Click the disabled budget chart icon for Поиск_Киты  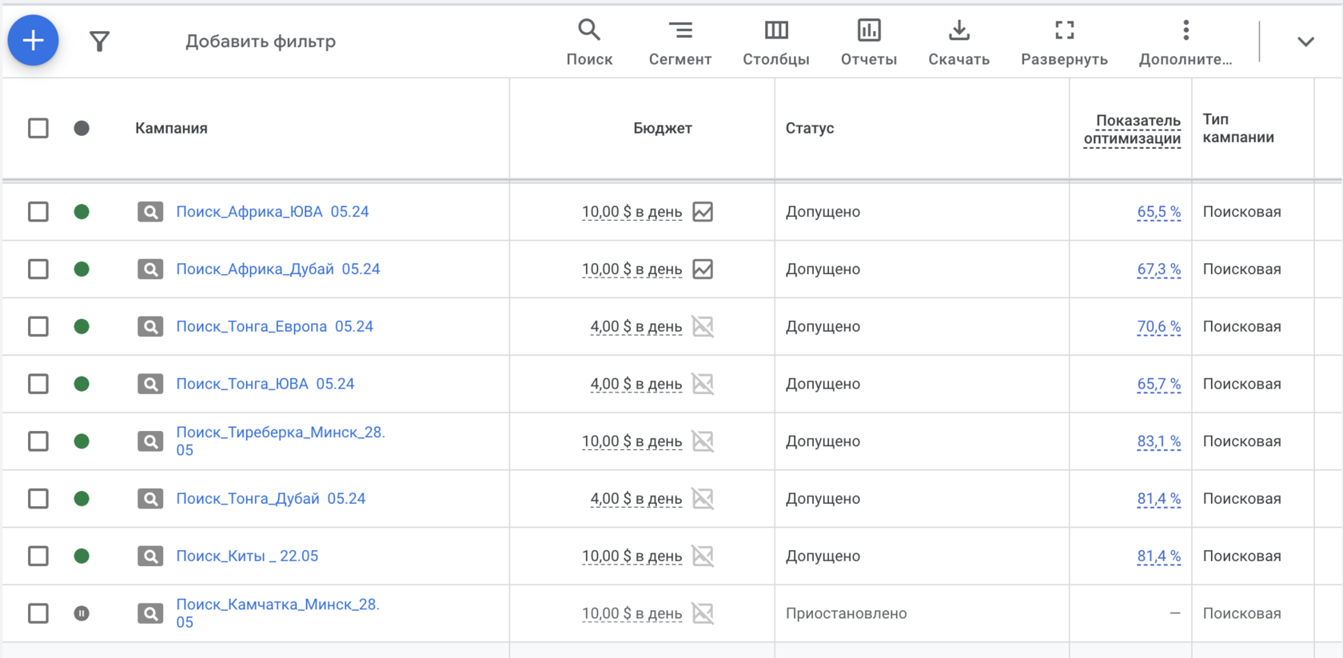(x=703, y=556)
